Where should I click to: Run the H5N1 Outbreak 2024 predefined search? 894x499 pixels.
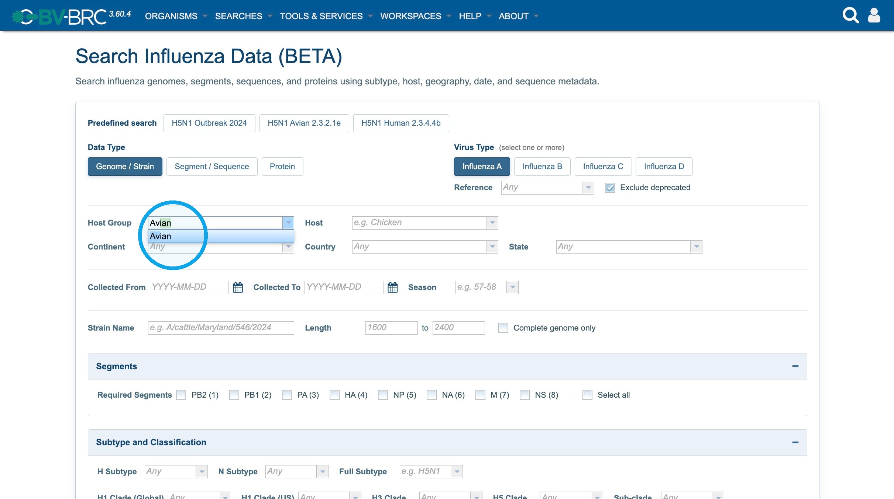tap(209, 123)
